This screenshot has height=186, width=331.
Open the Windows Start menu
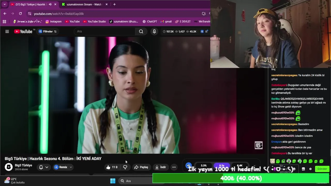113,181
